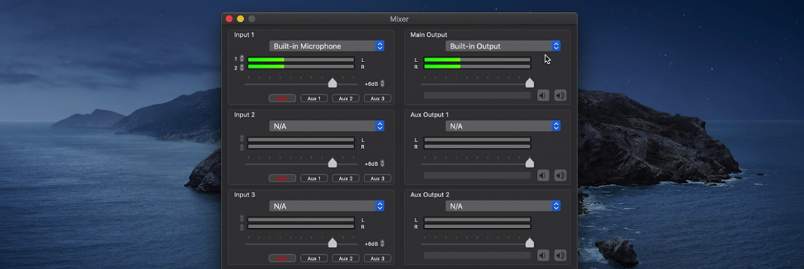Click the Aux Output 1 section label
Screen dimensions: 804x269
point(429,115)
